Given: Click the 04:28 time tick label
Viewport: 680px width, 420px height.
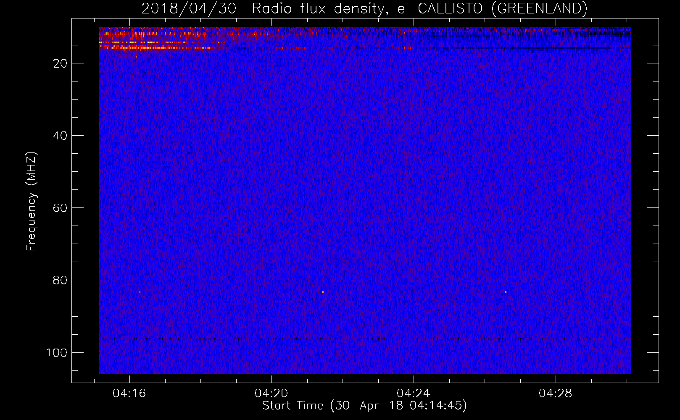Looking at the screenshot, I should (556, 394).
